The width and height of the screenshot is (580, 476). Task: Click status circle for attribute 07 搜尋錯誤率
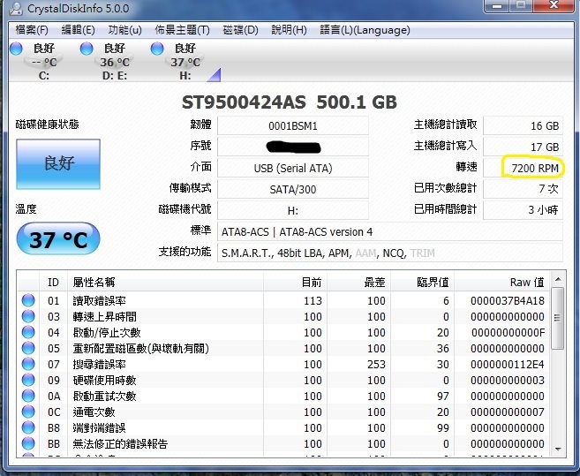pyautogui.click(x=28, y=364)
